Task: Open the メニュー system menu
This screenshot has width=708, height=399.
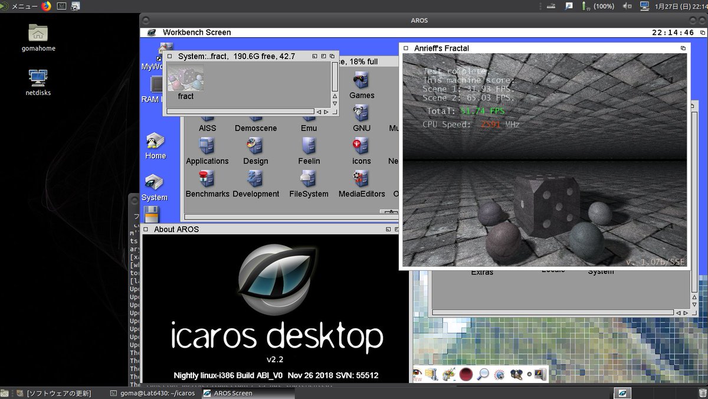Action: point(20,6)
